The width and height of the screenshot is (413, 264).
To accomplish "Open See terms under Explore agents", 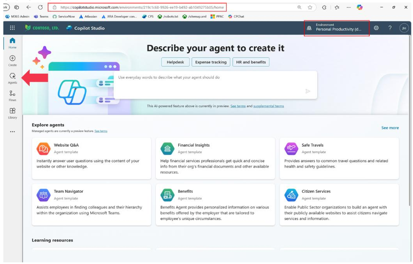I will 101,131.
